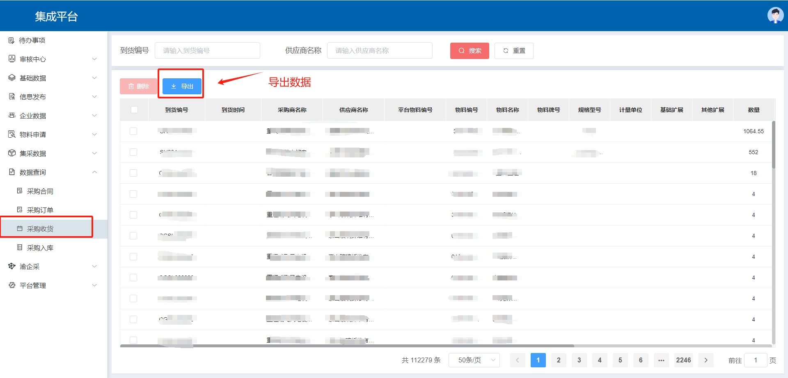The image size is (788, 378).
Task: Open the 50条/页 page size dropdown
Action: [474, 360]
